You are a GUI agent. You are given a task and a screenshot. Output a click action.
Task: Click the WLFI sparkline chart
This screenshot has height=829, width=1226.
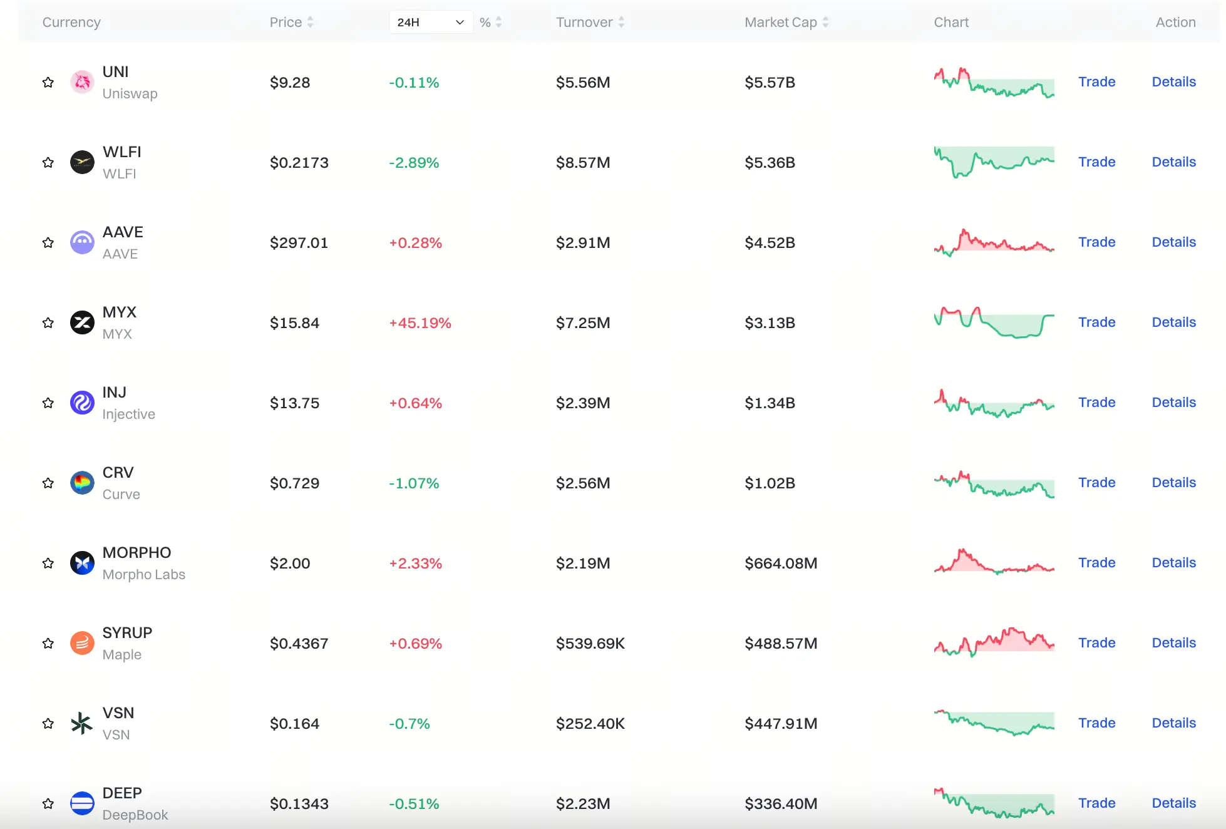[x=994, y=163]
